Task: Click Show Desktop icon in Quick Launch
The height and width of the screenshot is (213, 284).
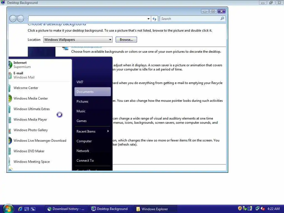Action: 27,209
